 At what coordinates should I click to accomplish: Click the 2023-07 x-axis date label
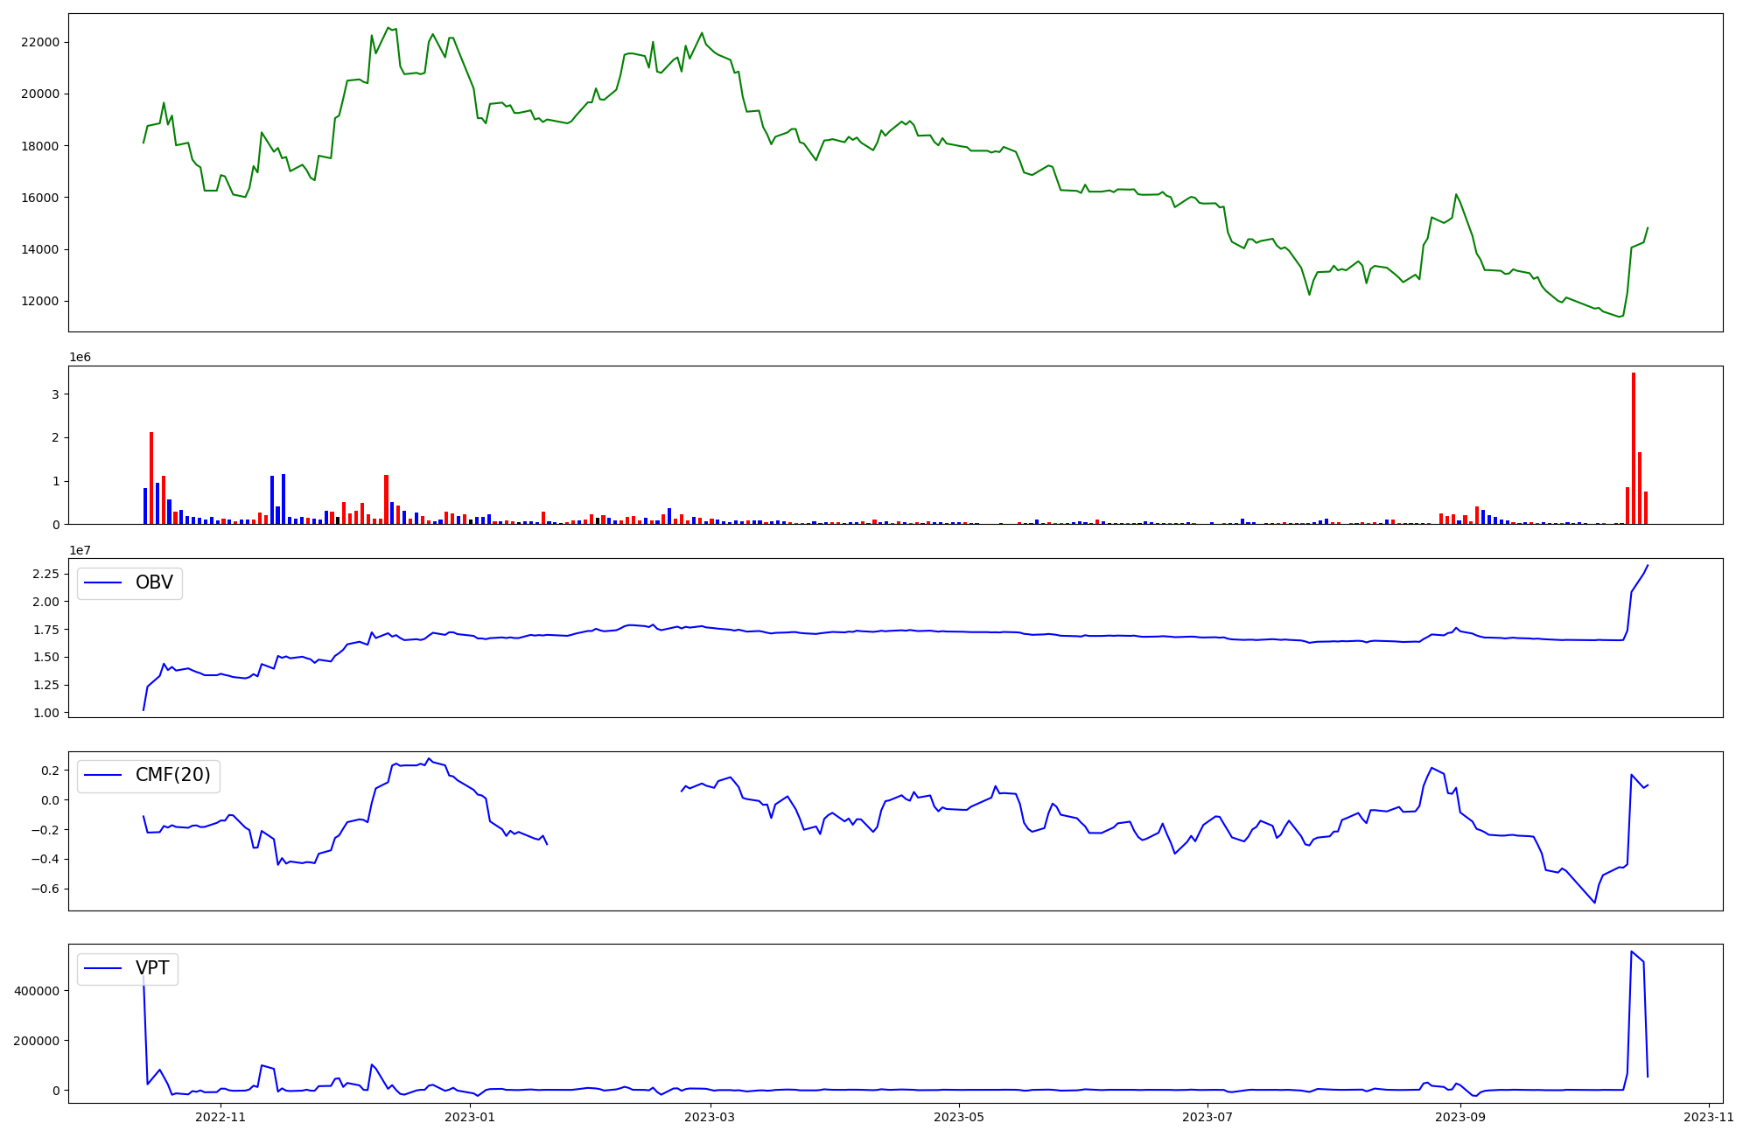pyautogui.click(x=1207, y=1117)
